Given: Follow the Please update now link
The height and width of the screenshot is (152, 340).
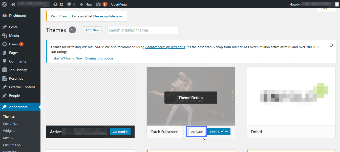Looking at the screenshot, I should click(108, 16).
